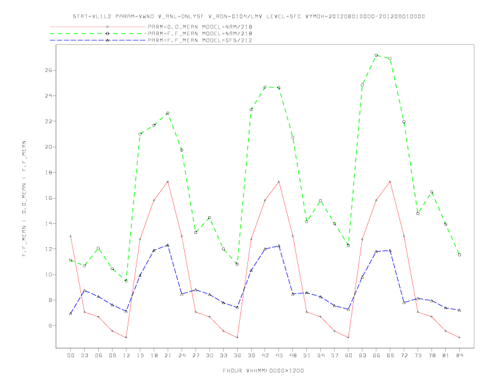Image resolution: width=501 pixels, height=387 pixels.
Task: Click green circle data point at hour 21
Action: tap(168, 113)
